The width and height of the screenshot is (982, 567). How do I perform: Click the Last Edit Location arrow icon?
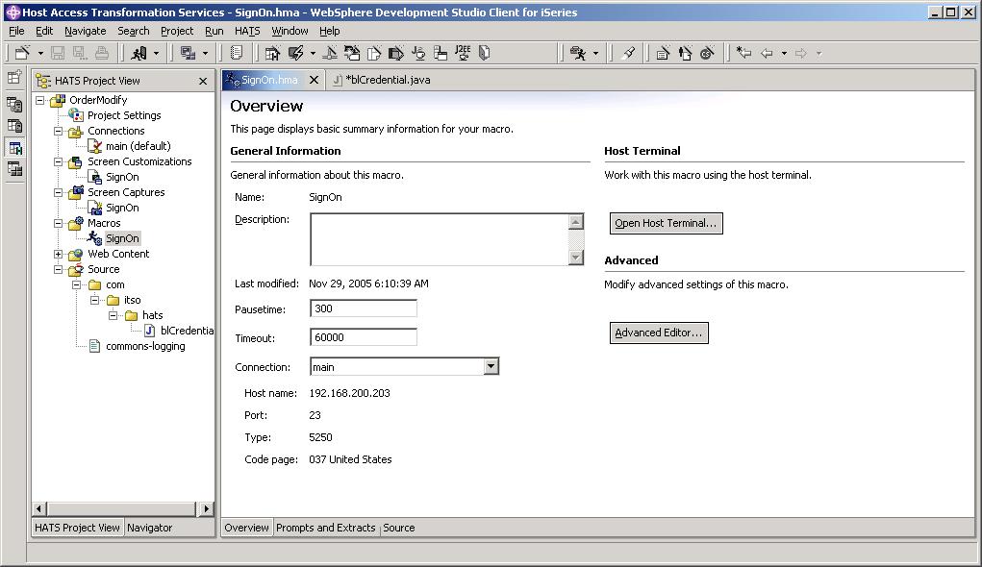744,53
